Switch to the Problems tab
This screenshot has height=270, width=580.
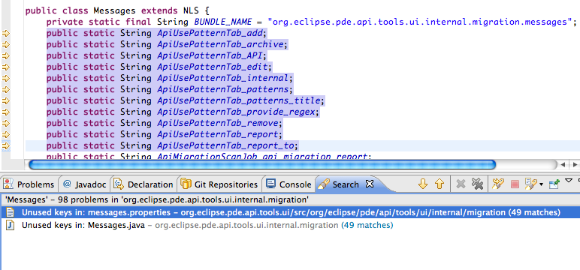coord(29,184)
